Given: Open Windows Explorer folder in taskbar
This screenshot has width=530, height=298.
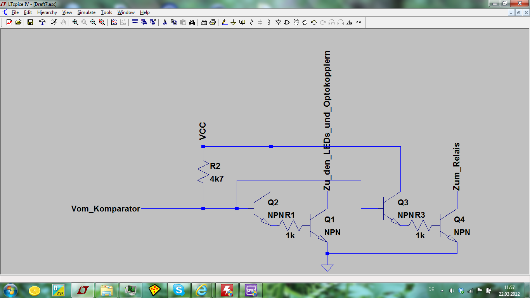Looking at the screenshot, I should pos(106,290).
